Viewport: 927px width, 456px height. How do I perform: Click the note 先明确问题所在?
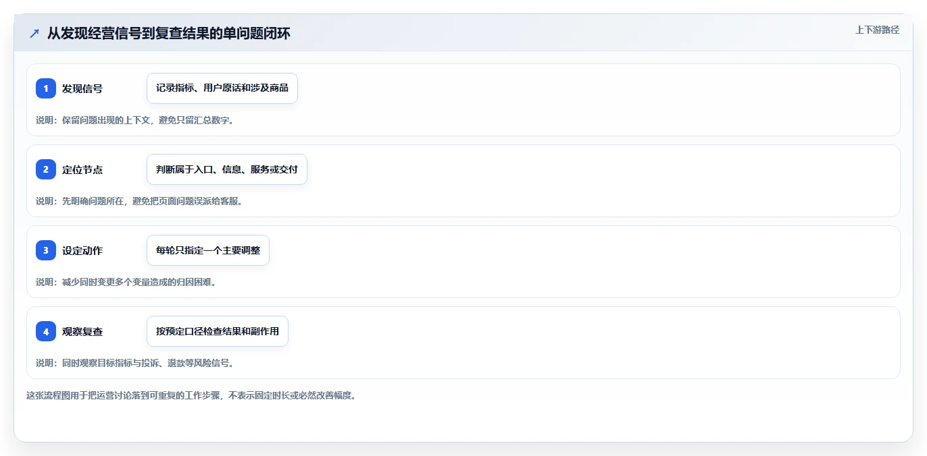point(95,201)
